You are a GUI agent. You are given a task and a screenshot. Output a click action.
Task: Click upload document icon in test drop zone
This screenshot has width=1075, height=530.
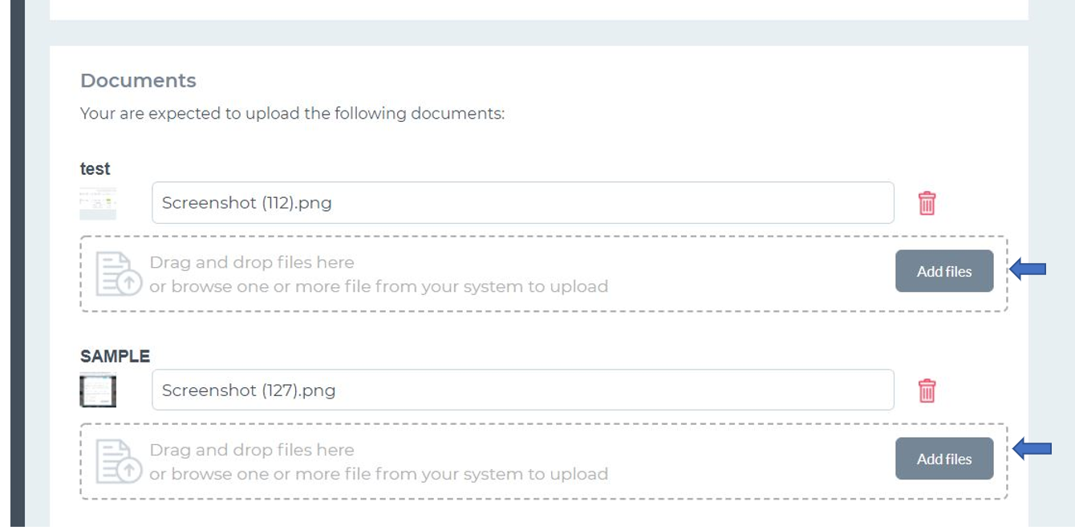(x=119, y=273)
